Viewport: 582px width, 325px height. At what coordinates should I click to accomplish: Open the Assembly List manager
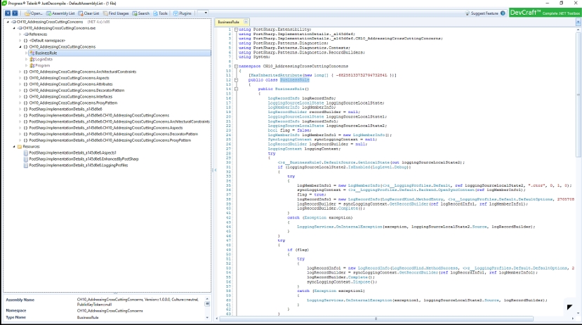click(x=62, y=13)
